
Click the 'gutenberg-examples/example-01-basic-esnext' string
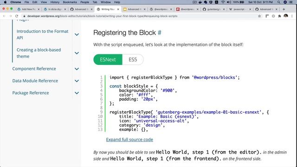[x=208, y=112]
